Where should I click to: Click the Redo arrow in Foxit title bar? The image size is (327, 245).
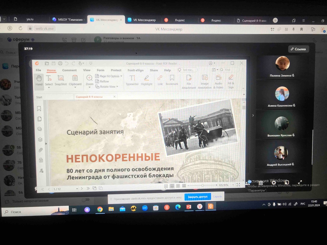pos(73,63)
